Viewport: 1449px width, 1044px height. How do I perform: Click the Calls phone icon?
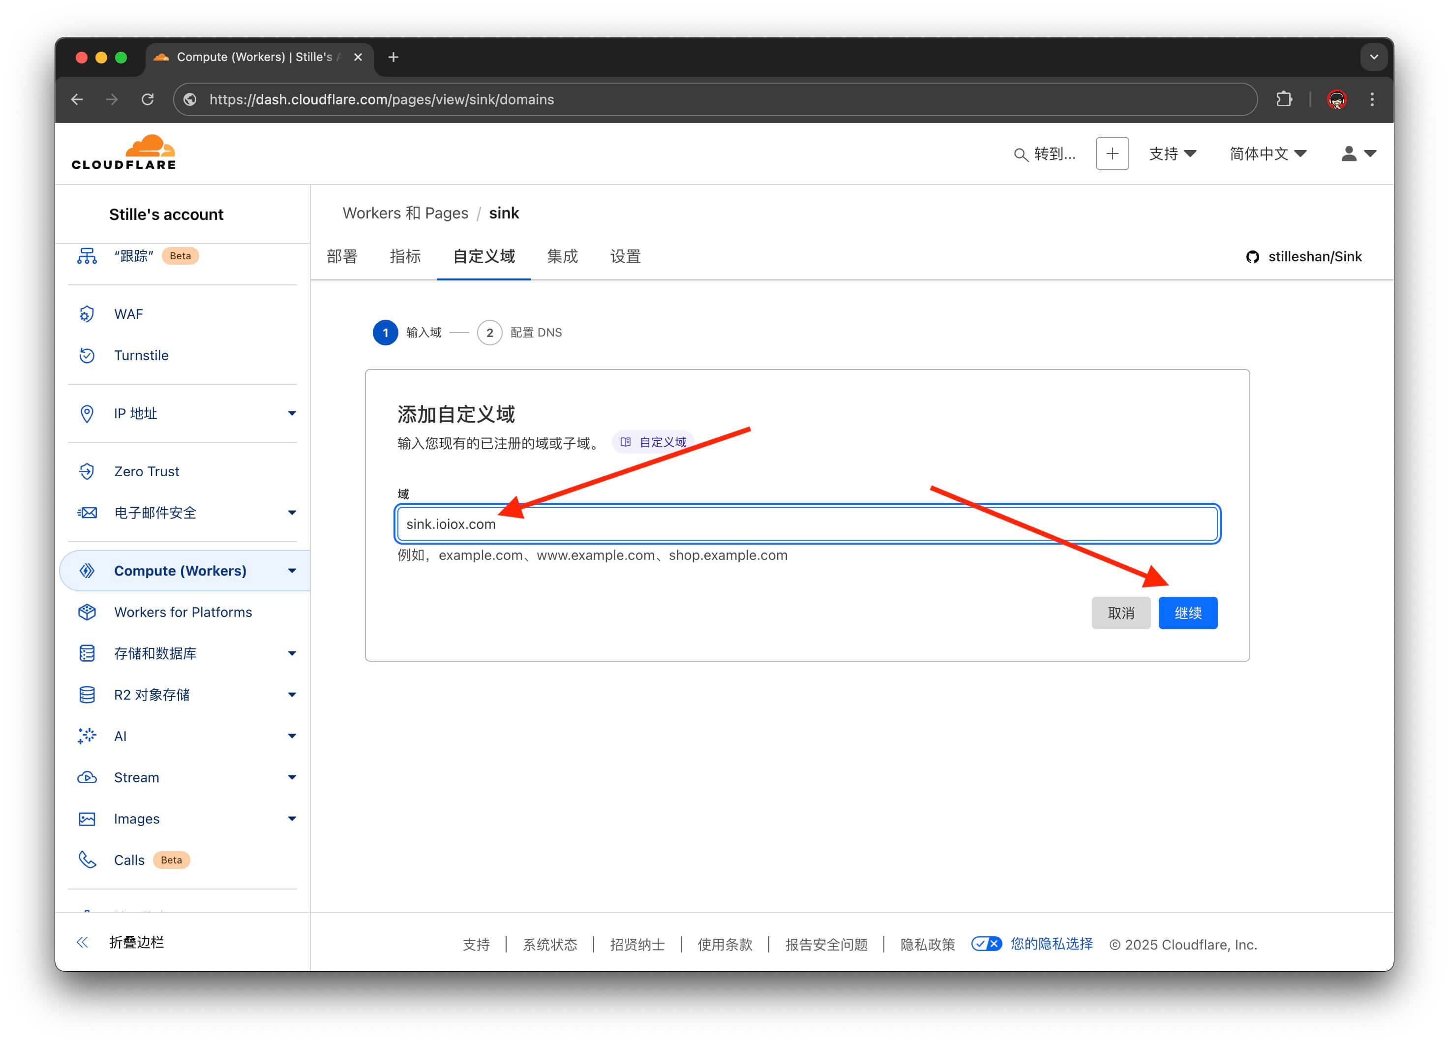(87, 860)
